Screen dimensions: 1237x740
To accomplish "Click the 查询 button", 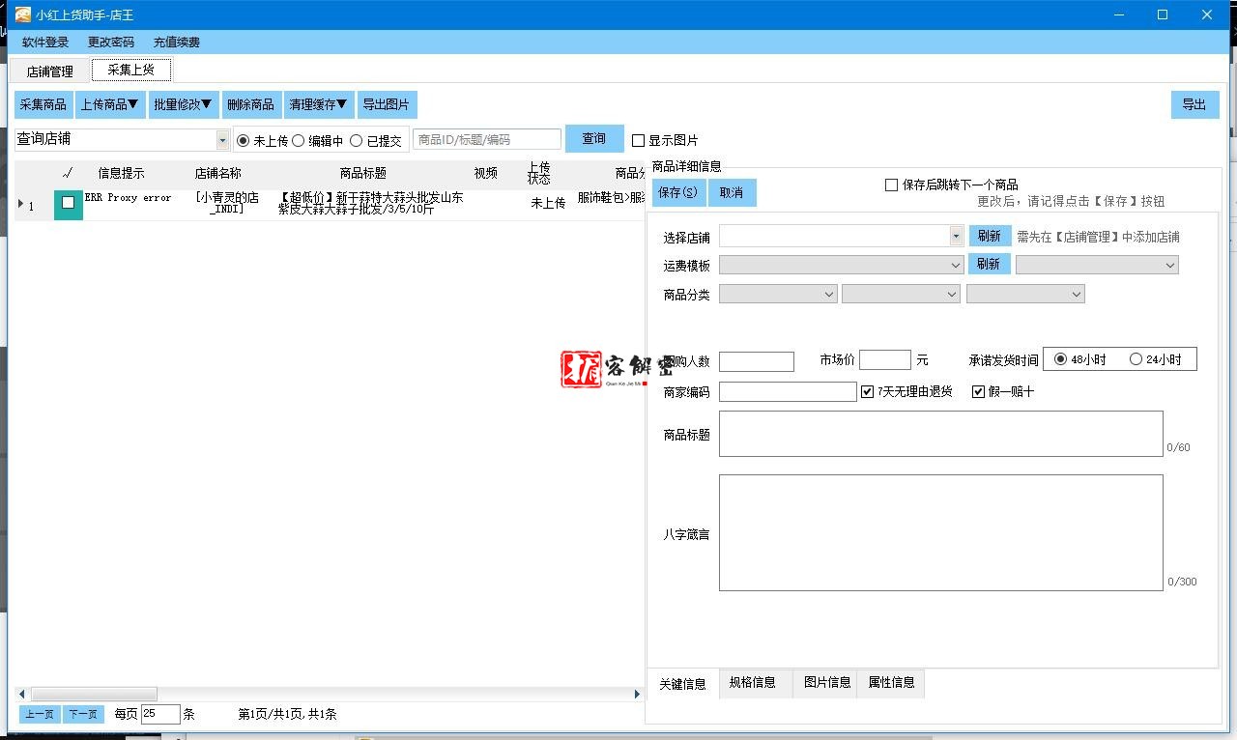I will click(593, 139).
